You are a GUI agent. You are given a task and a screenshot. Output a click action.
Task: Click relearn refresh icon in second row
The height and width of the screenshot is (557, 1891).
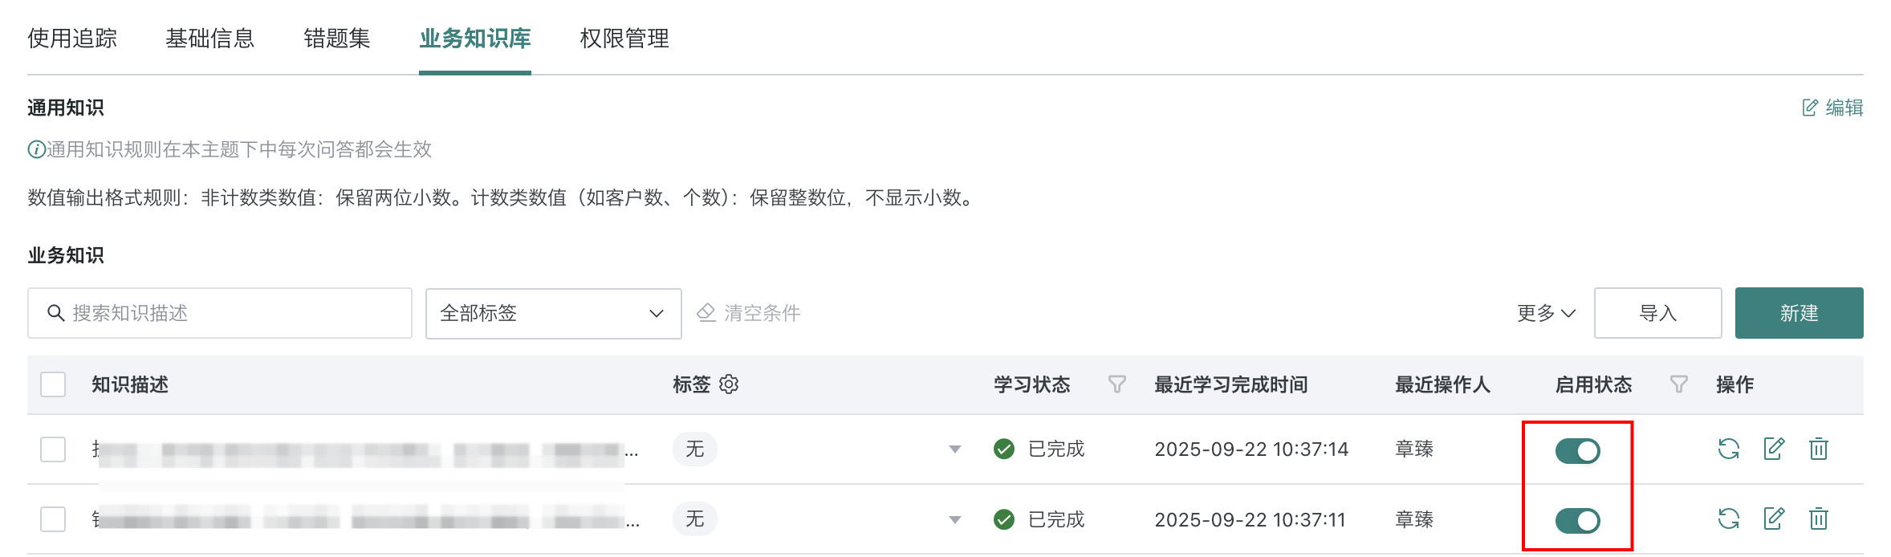(1728, 519)
